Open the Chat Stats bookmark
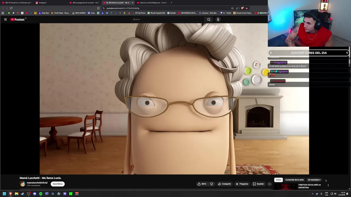Screen dimensions: 351x197 (x=44, y=13)
